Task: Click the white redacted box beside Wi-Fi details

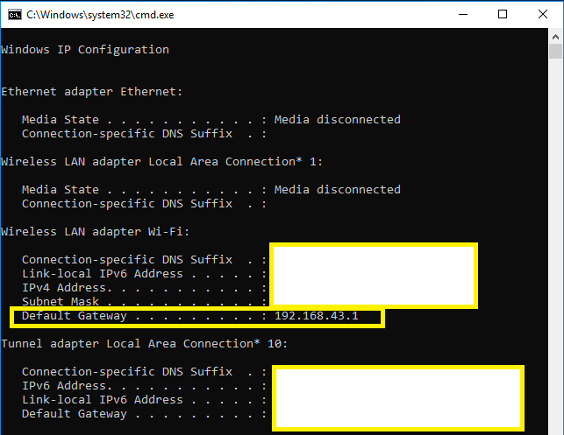Action: click(373, 275)
